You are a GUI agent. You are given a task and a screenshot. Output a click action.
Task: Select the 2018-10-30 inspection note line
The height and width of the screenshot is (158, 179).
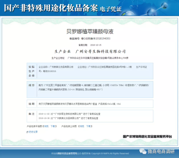(68, 118)
